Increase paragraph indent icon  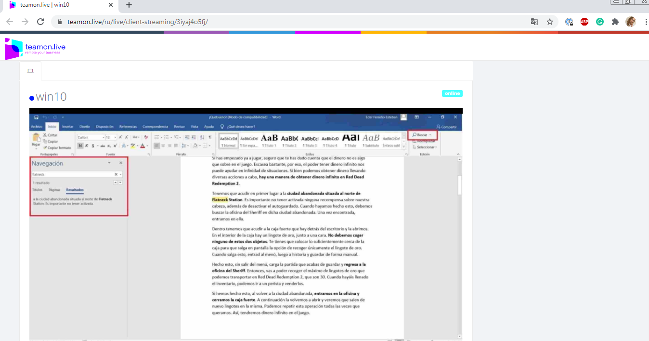click(x=194, y=137)
